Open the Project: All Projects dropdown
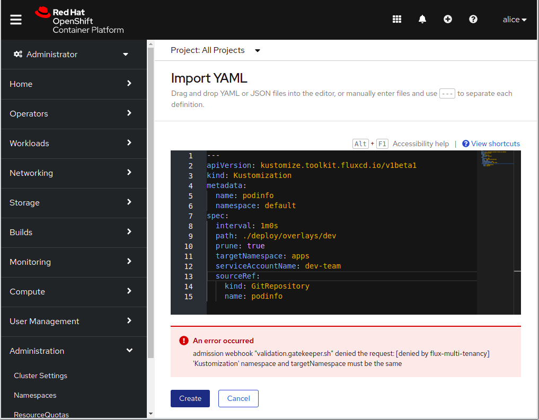Viewport: 539px width, 420px height. tap(215, 50)
